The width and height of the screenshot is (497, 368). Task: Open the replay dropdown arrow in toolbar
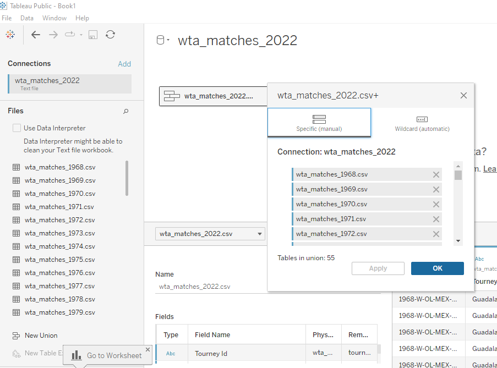pos(81,35)
